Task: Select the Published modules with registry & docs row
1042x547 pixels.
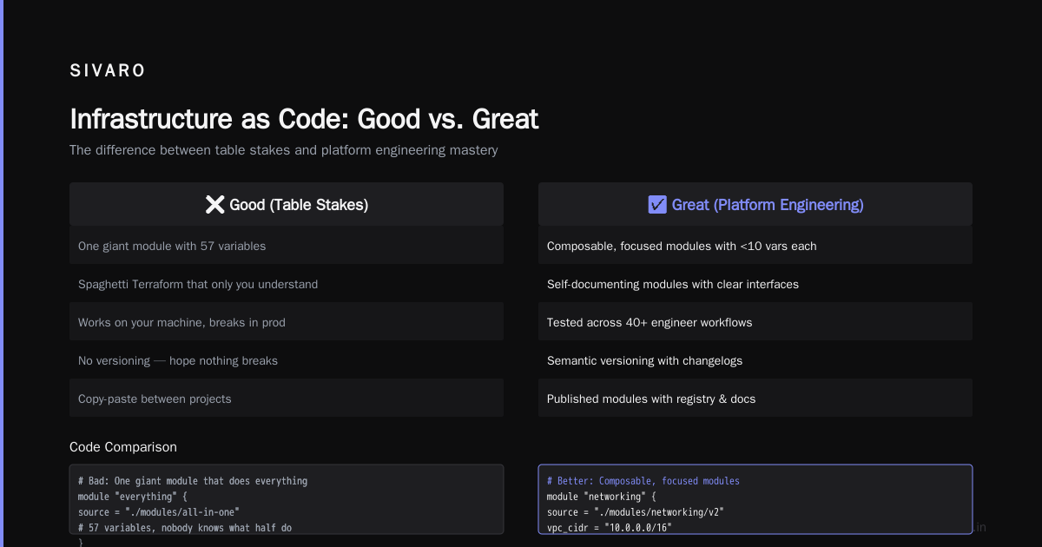Action: coord(755,399)
